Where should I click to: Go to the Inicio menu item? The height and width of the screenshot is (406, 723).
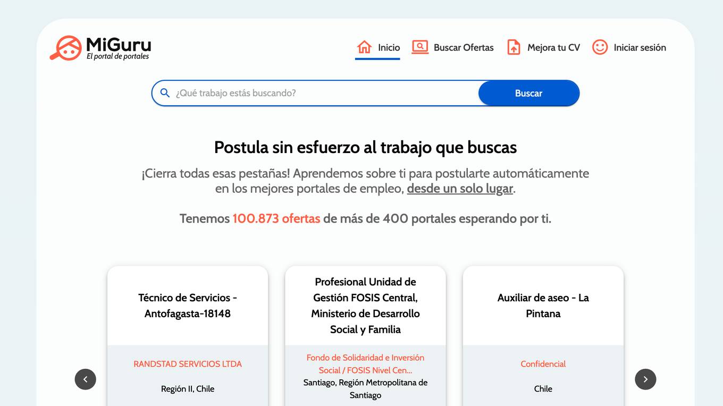click(377, 48)
